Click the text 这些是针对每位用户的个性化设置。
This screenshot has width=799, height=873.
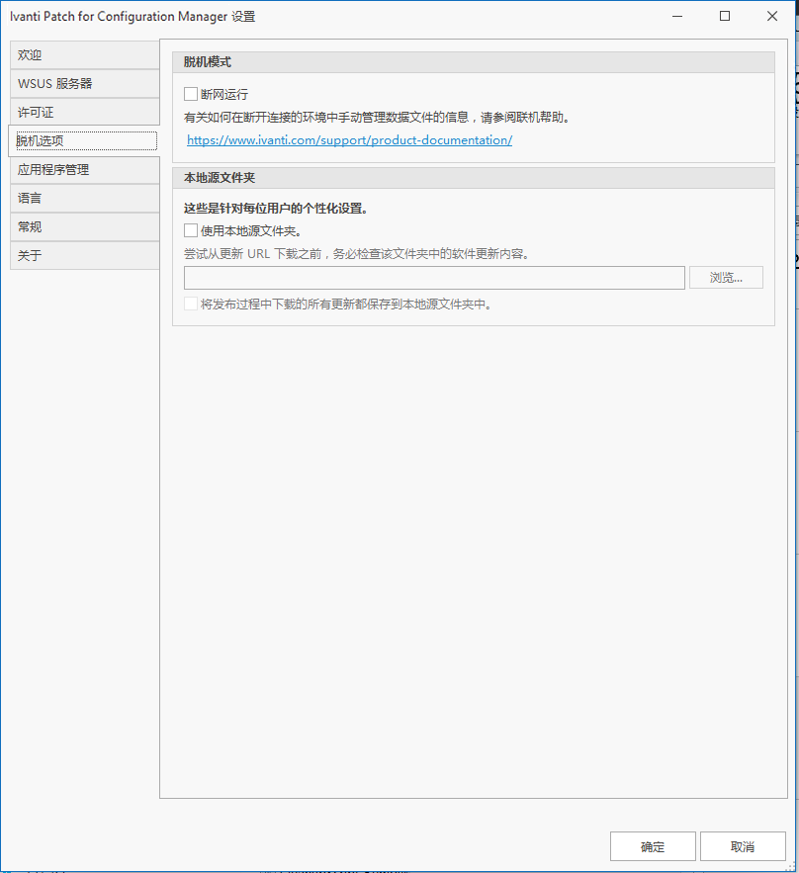(x=276, y=209)
